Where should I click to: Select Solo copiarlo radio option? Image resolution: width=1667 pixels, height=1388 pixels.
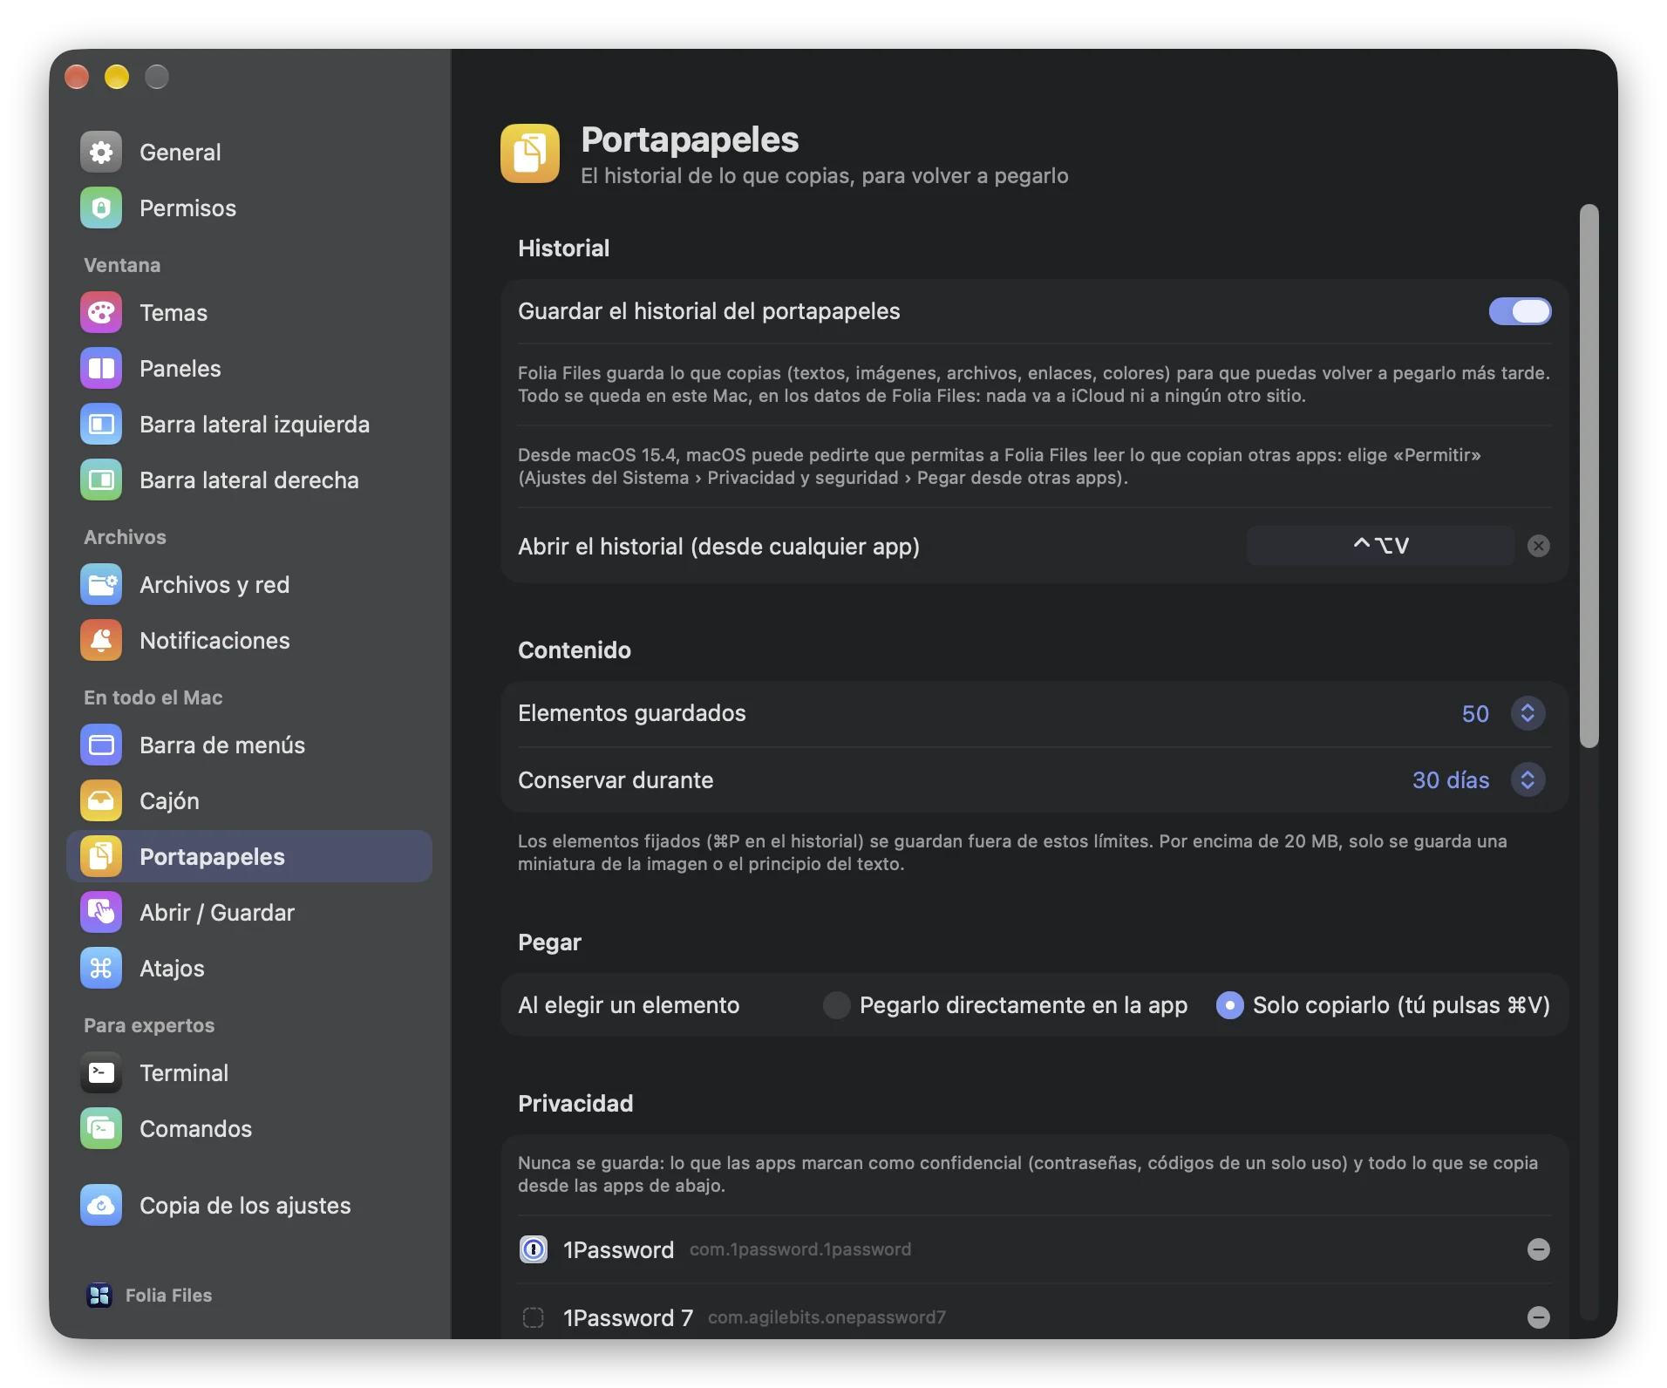(1229, 1005)
